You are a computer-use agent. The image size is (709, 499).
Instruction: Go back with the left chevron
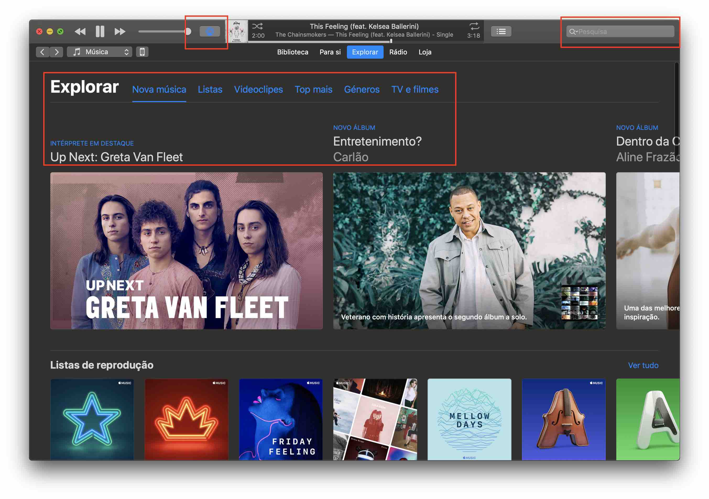(42, 52)
